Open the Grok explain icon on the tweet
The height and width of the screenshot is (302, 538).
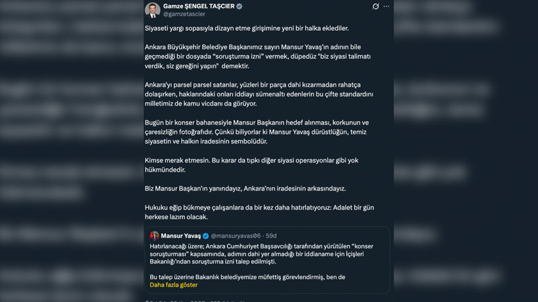click(x=376, y=6)
